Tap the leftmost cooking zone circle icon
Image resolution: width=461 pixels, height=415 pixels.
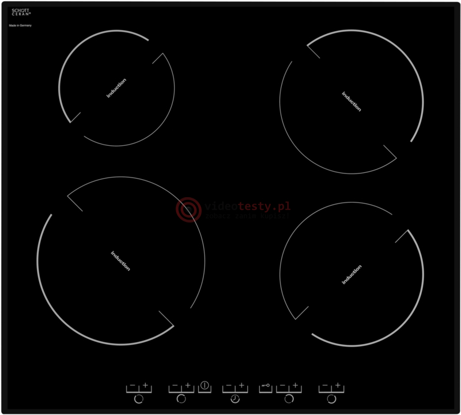pos(138,398)
